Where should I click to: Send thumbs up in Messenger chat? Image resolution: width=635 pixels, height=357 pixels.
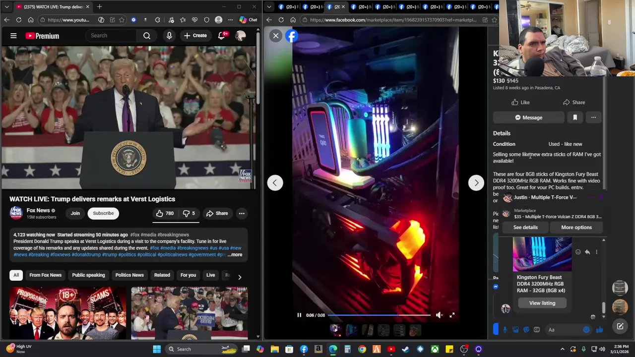(600, 330)
